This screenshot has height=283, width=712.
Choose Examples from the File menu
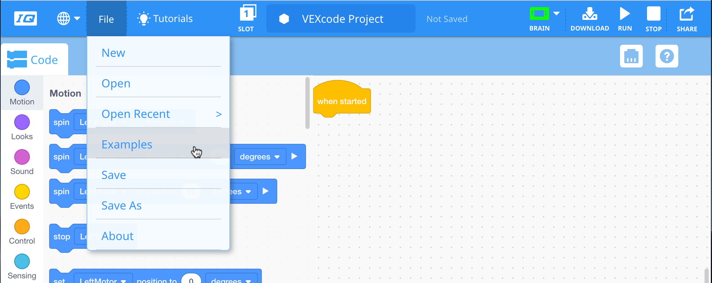tap(127, 145)
